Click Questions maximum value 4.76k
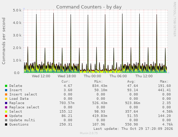178x137 pixels. pos(168,124)
